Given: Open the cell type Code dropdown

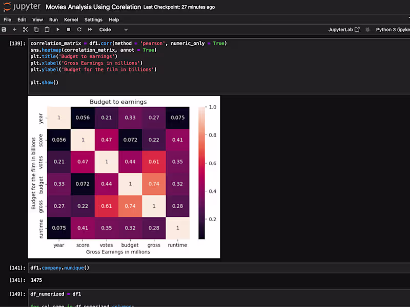Looking at the screenshot, I should [x=113, y=30].
